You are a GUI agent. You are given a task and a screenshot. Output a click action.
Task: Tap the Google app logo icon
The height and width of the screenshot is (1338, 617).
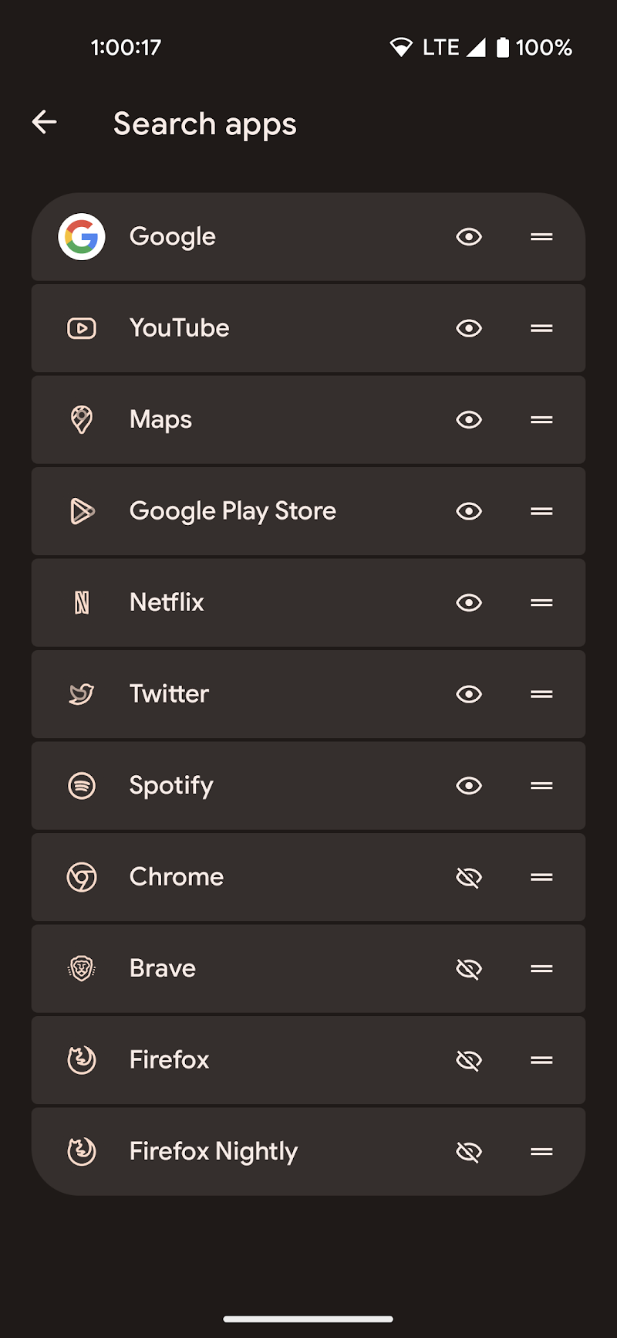pos(82,237)
